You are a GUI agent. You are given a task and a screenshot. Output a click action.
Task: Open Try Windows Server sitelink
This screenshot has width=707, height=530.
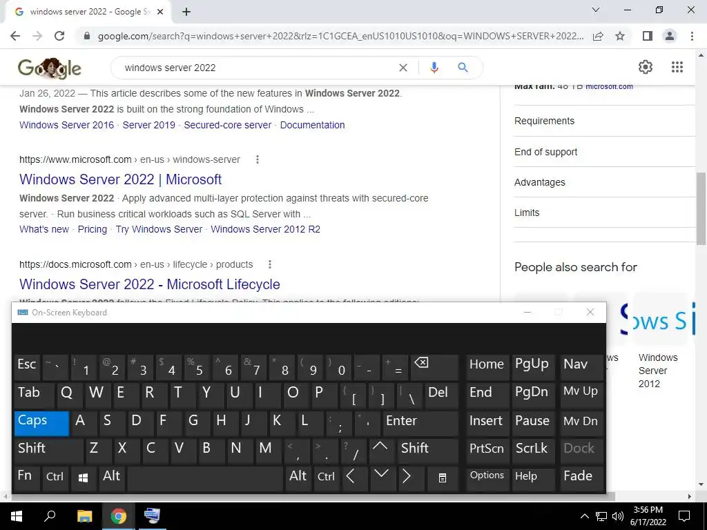coord(159,229)
